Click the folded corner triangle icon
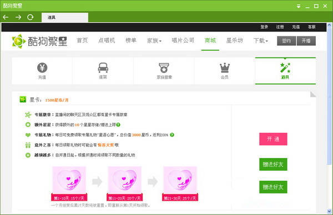Screen dimensions: 333x215 (313, 95)
